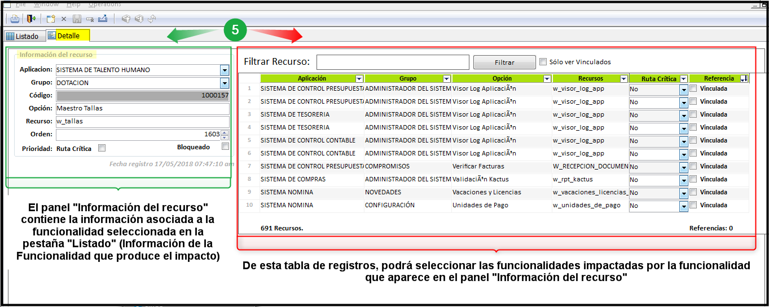Switch to the Listado tab
Image resolution: width=769 pixels, height=307 pixels.
23,36
